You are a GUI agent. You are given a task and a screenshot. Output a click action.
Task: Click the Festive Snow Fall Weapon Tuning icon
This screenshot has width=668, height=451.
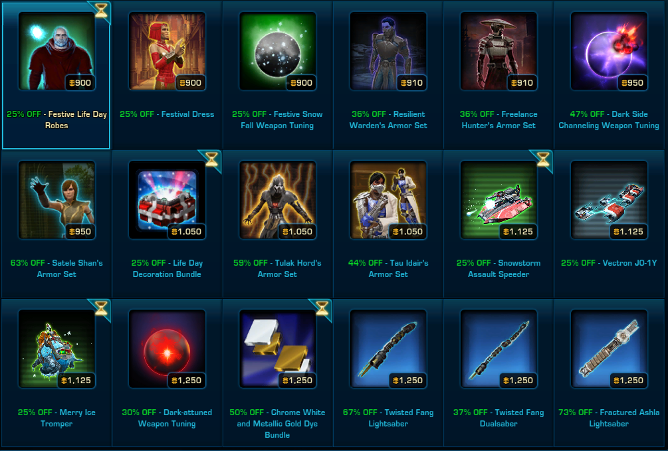coord(277,51)
